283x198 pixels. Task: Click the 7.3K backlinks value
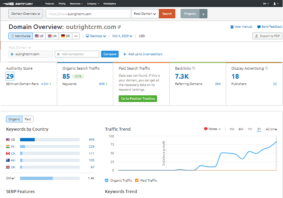pyautogui.click(x=182, y=77)
